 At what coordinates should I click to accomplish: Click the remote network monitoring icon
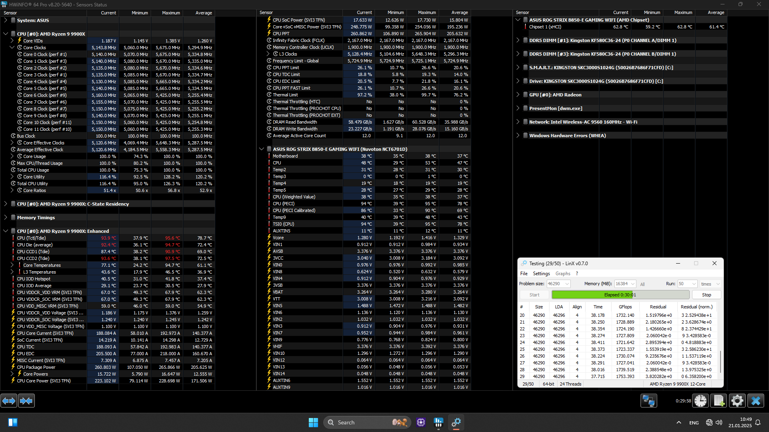pyautogui.click(x=648, y=401)
